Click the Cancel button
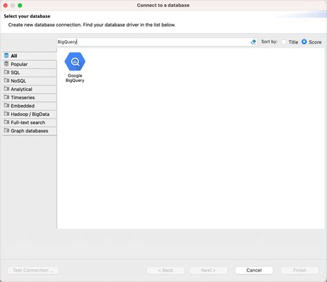 coord(254,270)
